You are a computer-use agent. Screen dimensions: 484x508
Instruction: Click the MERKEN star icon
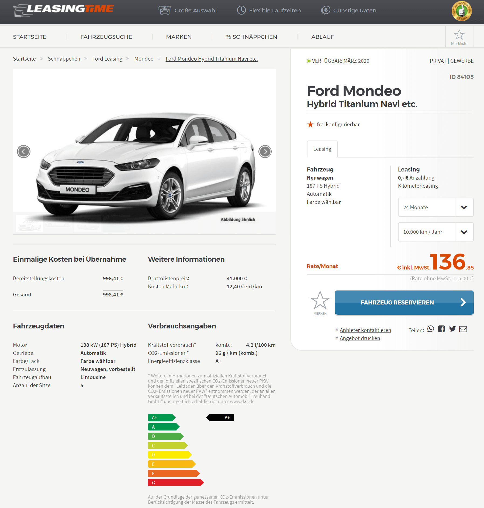(320, 300)
